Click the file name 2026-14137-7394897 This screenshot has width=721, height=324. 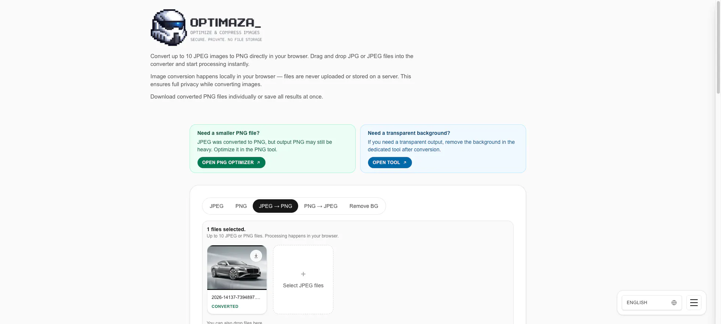(x=236, y=297)
